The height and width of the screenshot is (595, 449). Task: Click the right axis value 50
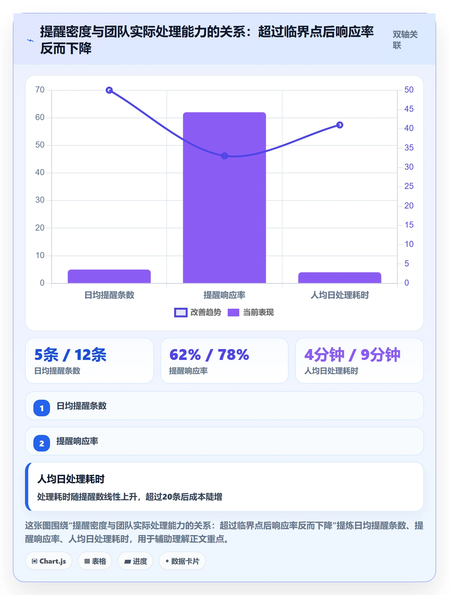409,90
